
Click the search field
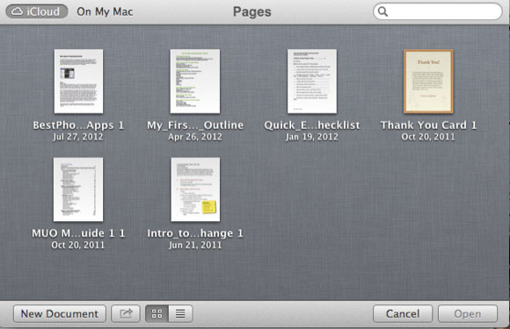click(438, 11)
